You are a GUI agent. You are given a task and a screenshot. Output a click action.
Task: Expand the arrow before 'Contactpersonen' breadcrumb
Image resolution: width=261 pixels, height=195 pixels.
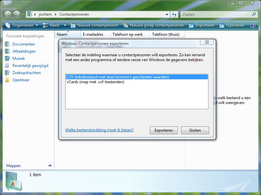(56, 14)
